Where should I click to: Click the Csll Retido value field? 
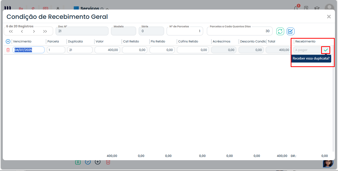coord(135,50)
